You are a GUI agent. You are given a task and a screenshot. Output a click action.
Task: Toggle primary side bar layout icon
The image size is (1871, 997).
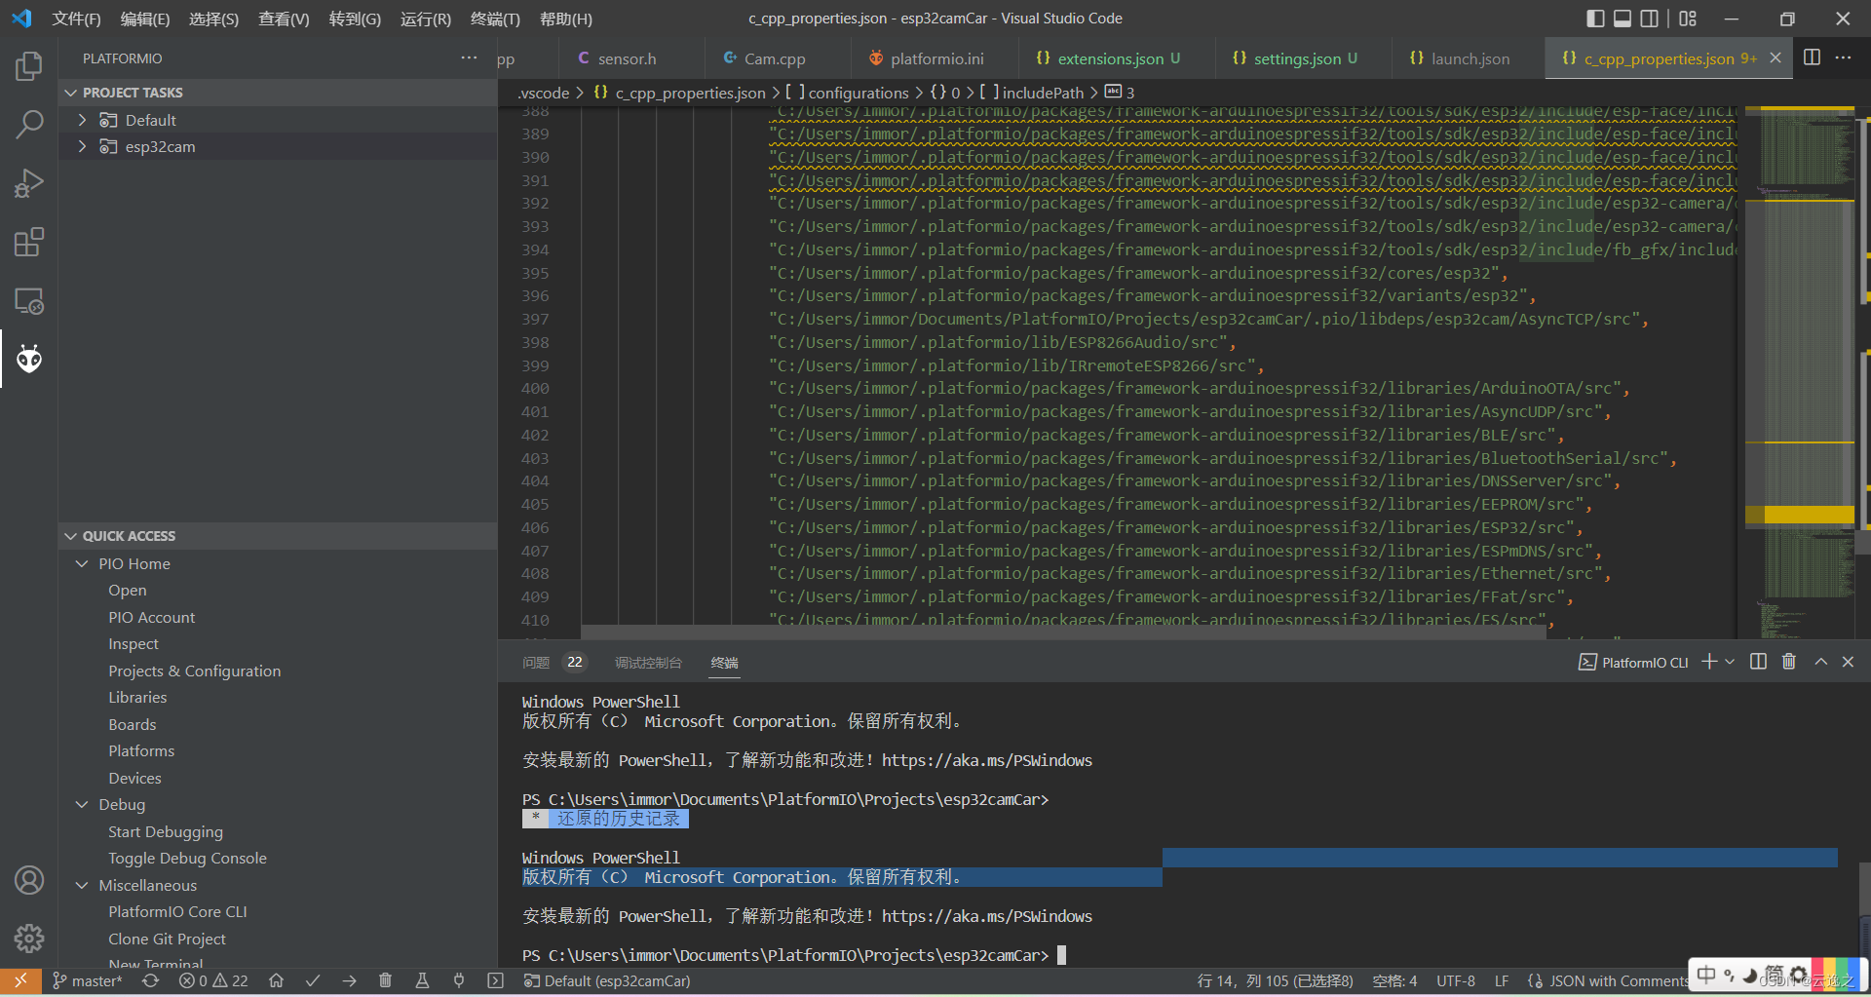click(1595, 19)
